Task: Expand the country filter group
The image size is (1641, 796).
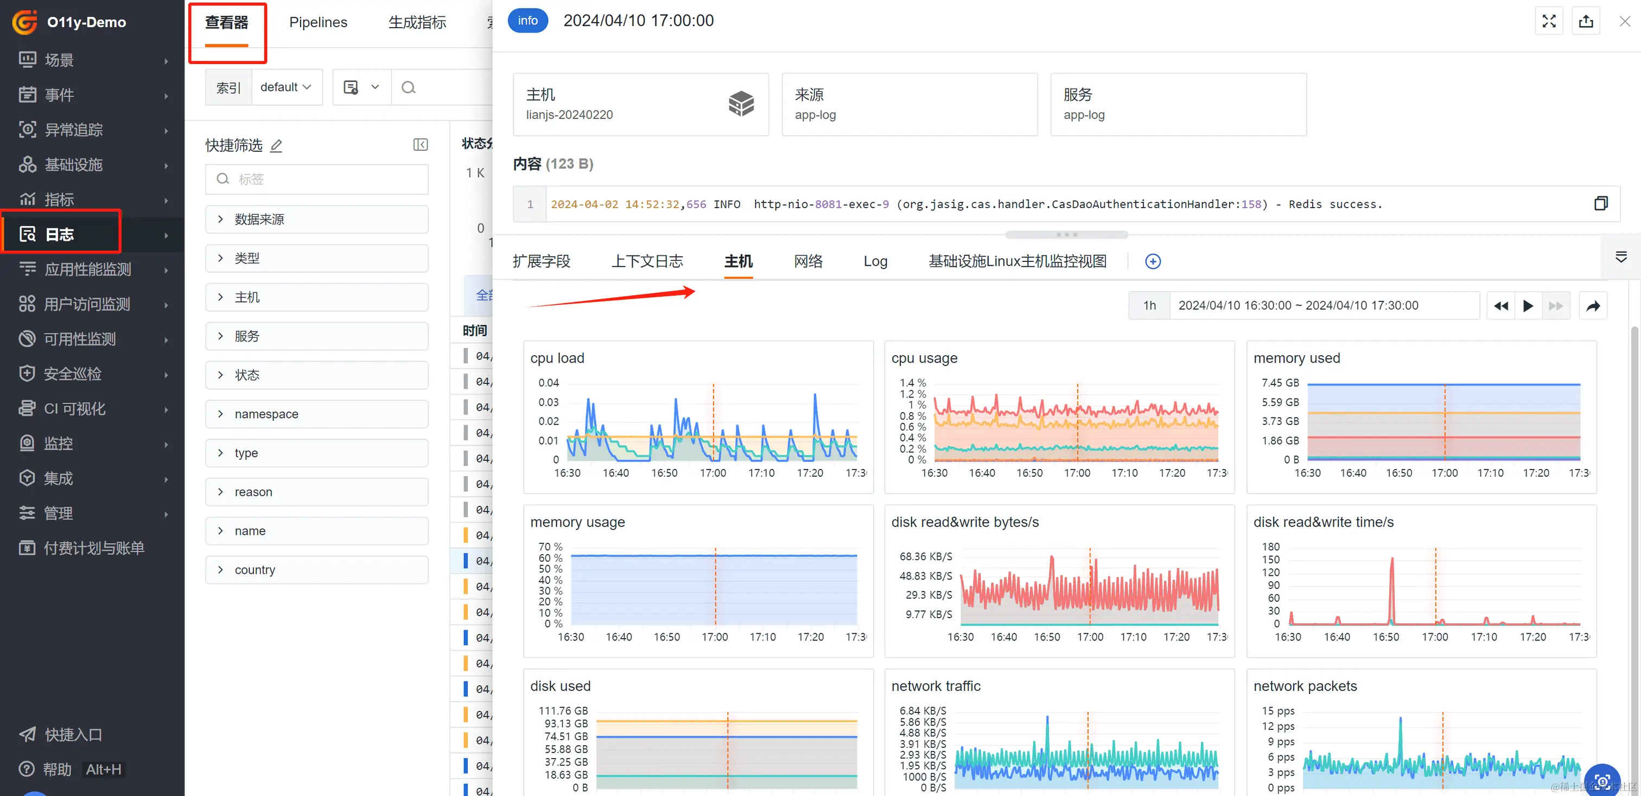Action: click(x=316, y=570)
